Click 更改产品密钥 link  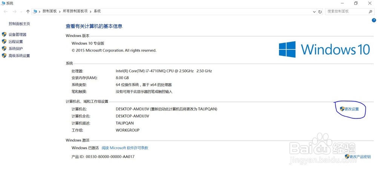[x=360, y=157]
